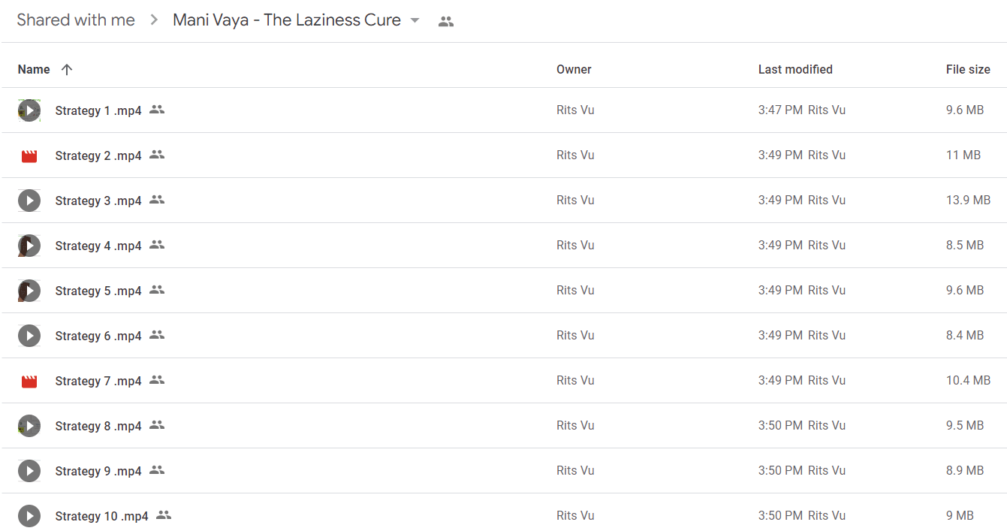Click the shared people icon next to Strategy 10
The image size is (1007, 531).
coord(164,515)
